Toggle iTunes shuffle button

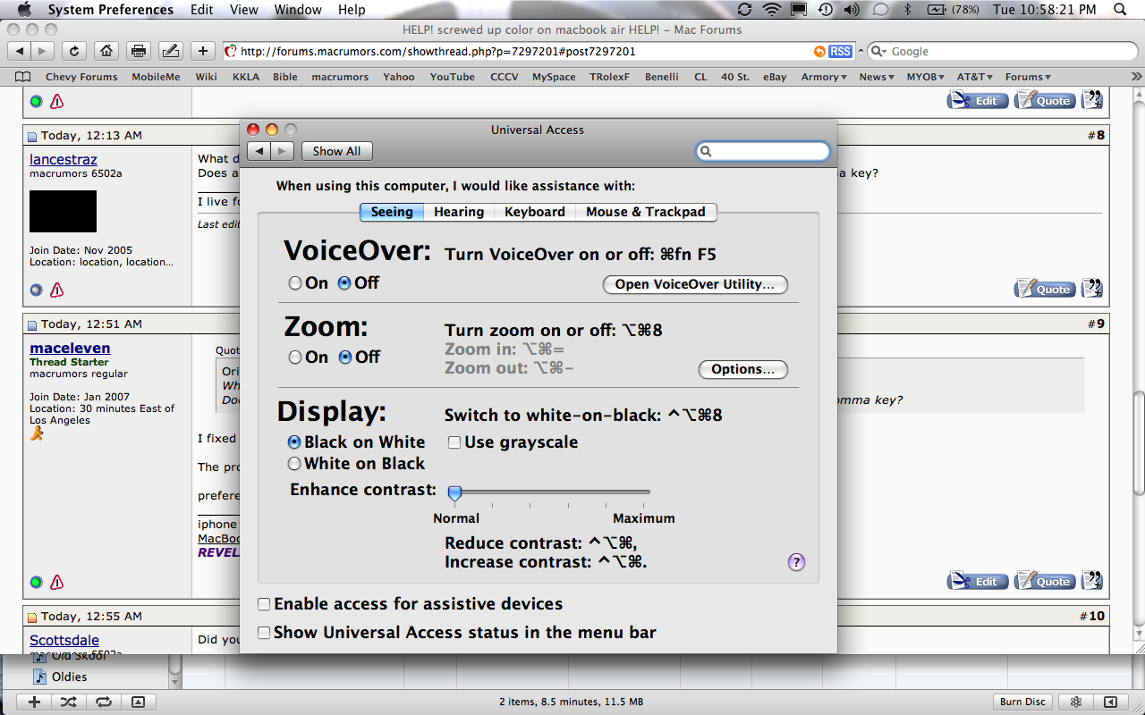point(68,702)
